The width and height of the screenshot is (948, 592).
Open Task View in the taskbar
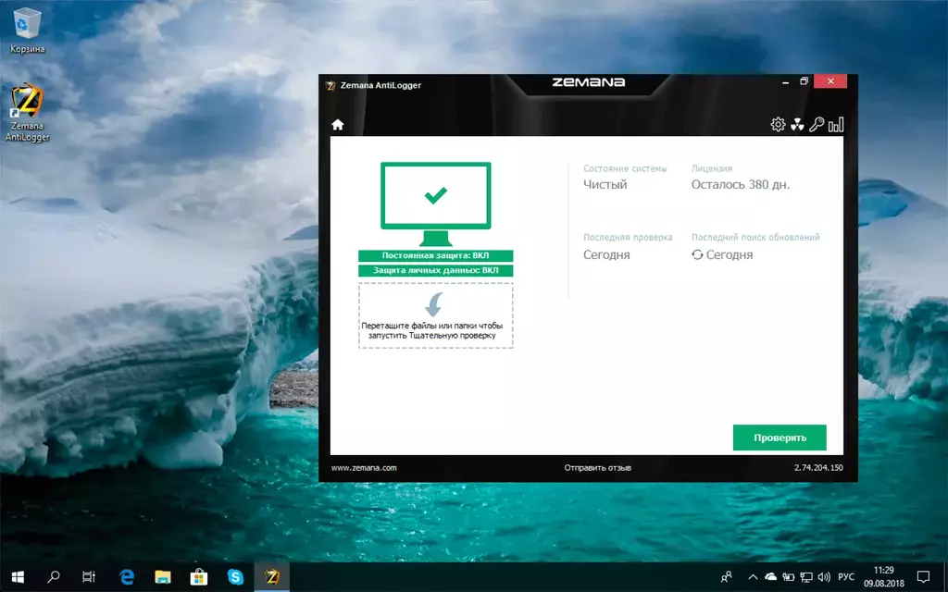point(89,577)
